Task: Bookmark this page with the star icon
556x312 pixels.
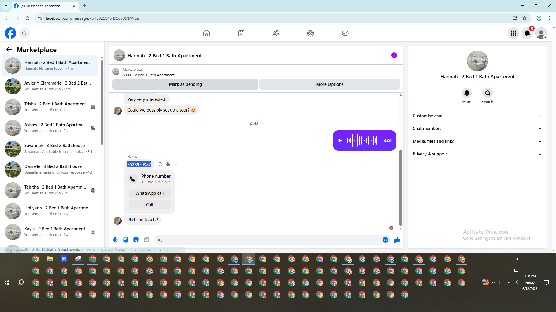Action: pos(524,18)
